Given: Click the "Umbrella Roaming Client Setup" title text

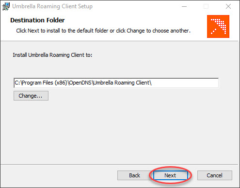Looking at the screenshot, I should 52,6.
